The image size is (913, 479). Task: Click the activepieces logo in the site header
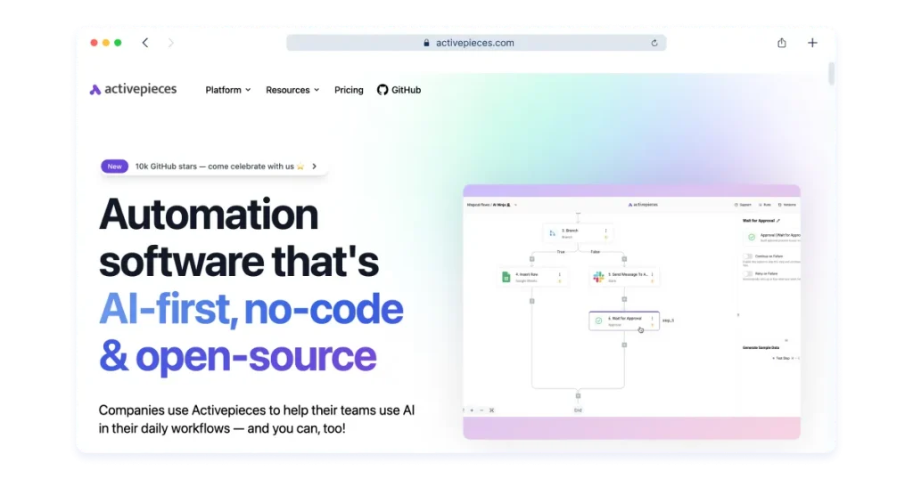coord(133,90)
